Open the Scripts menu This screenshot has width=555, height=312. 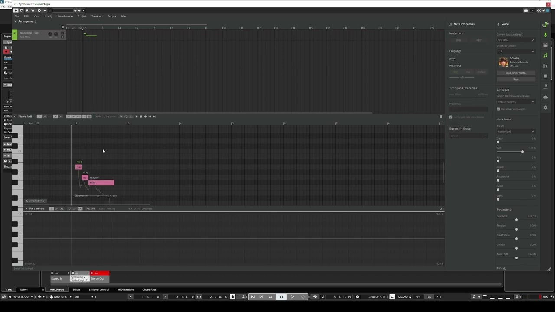tap(112, 16)
